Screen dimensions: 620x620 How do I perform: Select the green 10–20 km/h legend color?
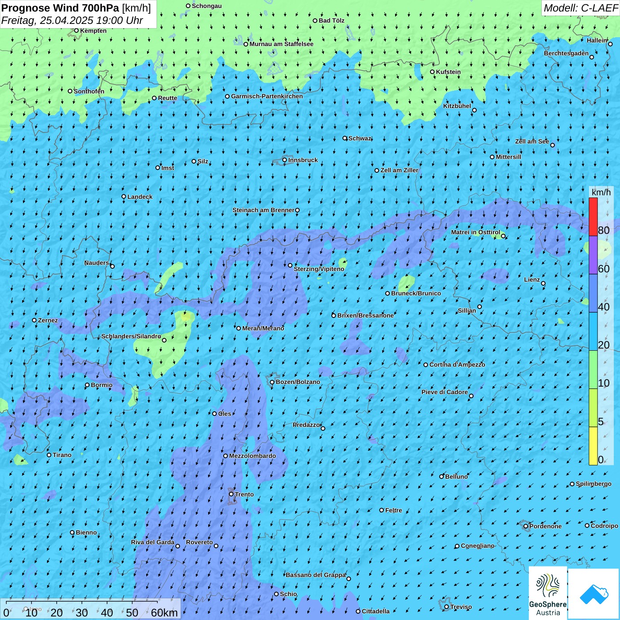pyautogui.click(x=593, y=370)
